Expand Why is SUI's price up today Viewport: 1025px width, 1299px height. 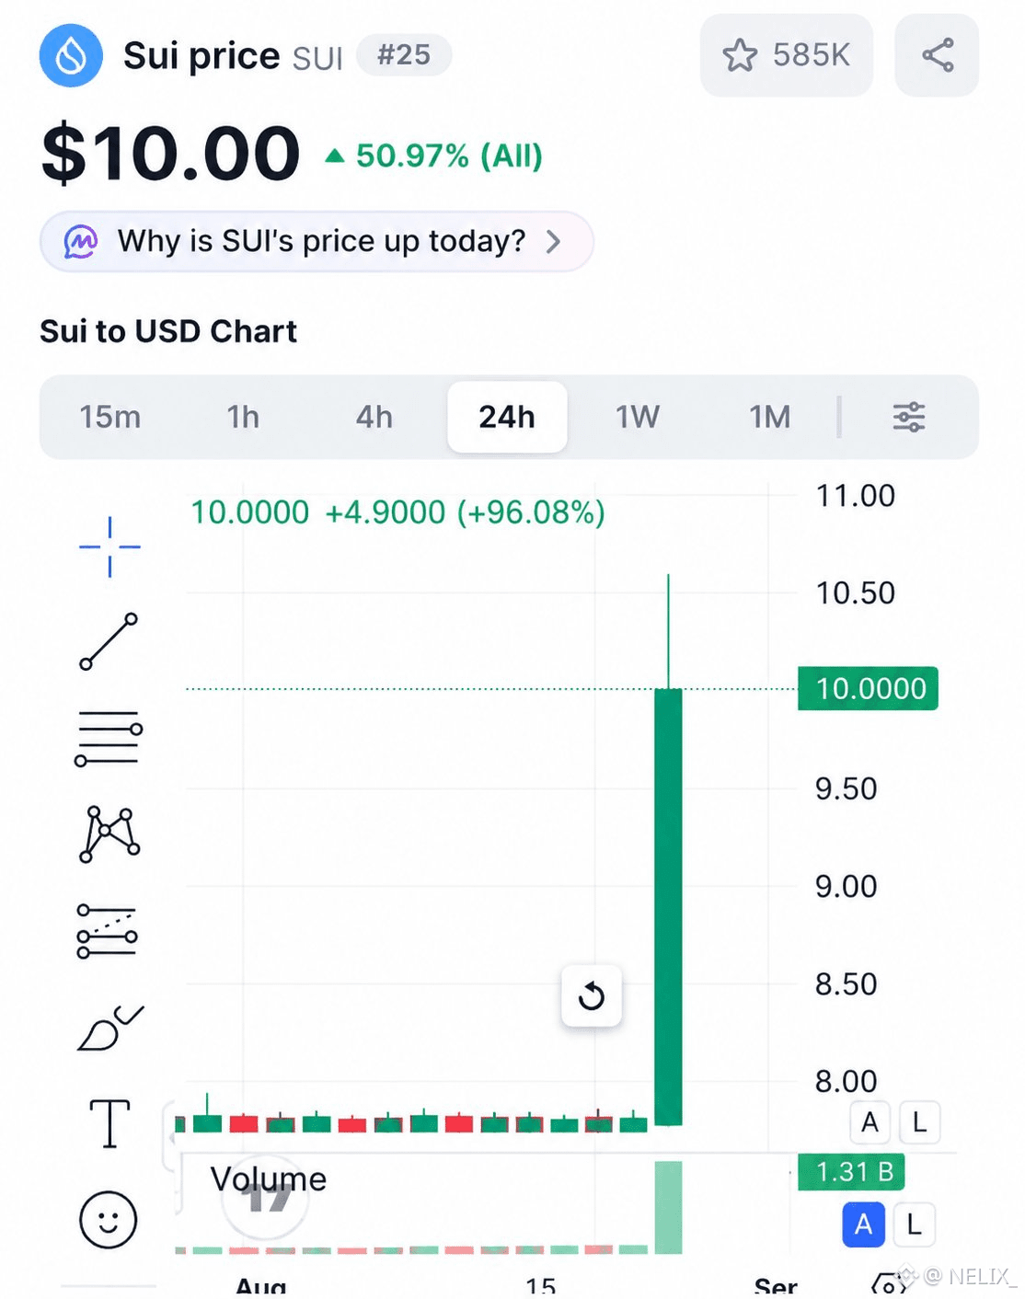[x=317, y=241]
